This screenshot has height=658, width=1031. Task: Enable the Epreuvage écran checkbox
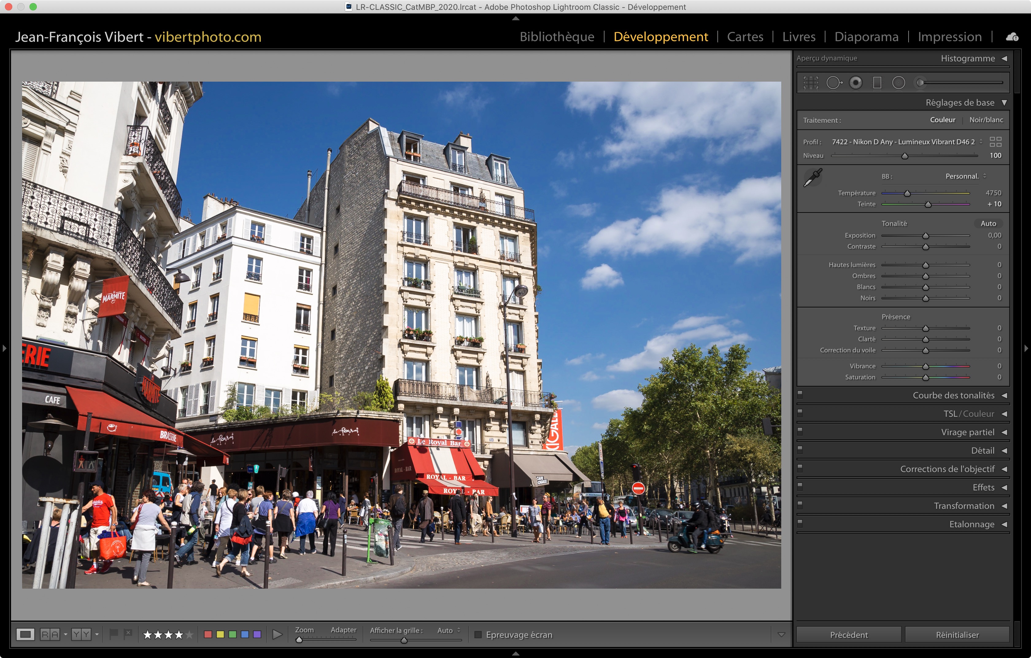(x=478, y=634)
